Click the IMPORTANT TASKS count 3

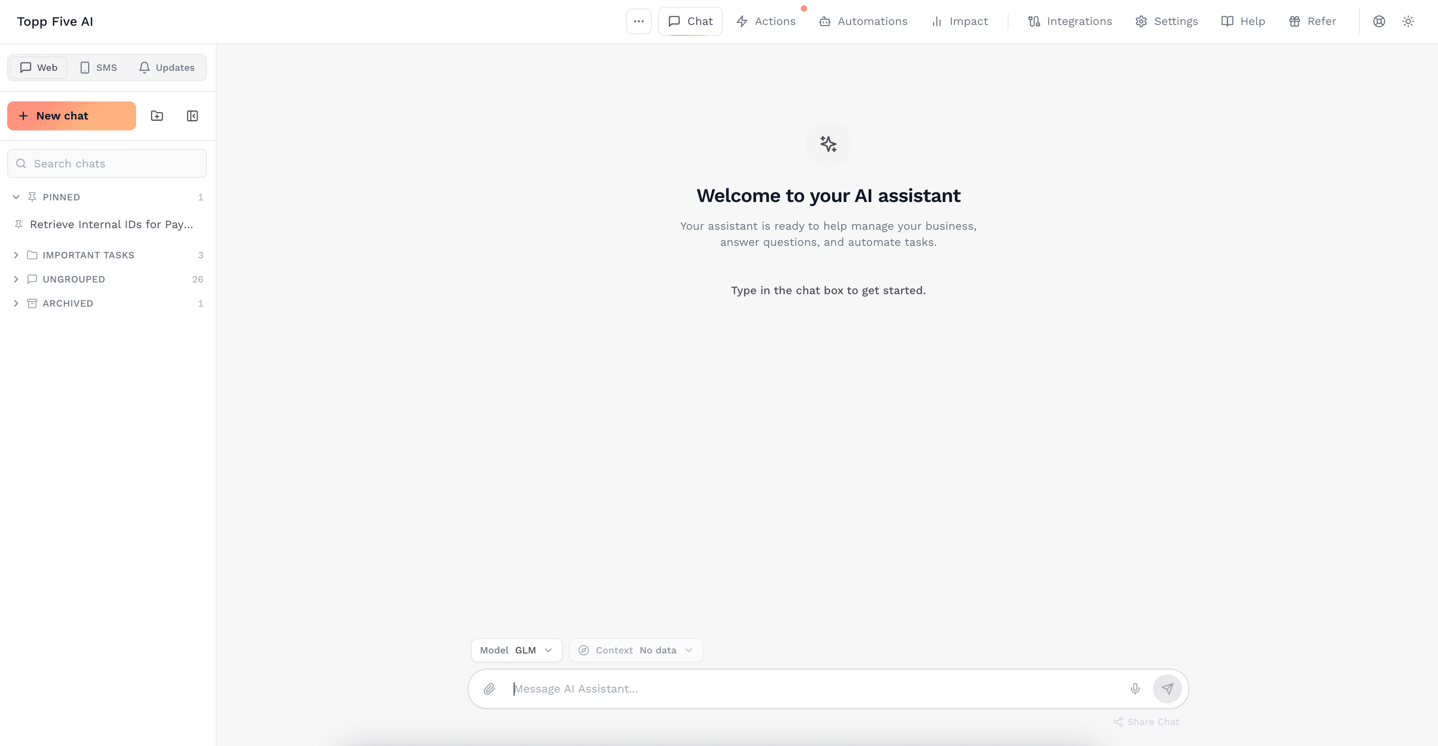(x=200, y=255)
